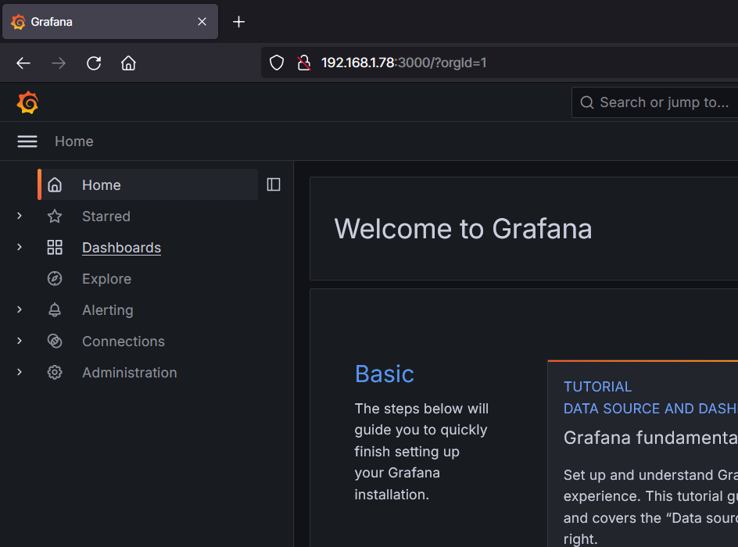738x547 pixels.
Task: Open the Connections section
Action: pyautogui.click(x=124, y=341)
